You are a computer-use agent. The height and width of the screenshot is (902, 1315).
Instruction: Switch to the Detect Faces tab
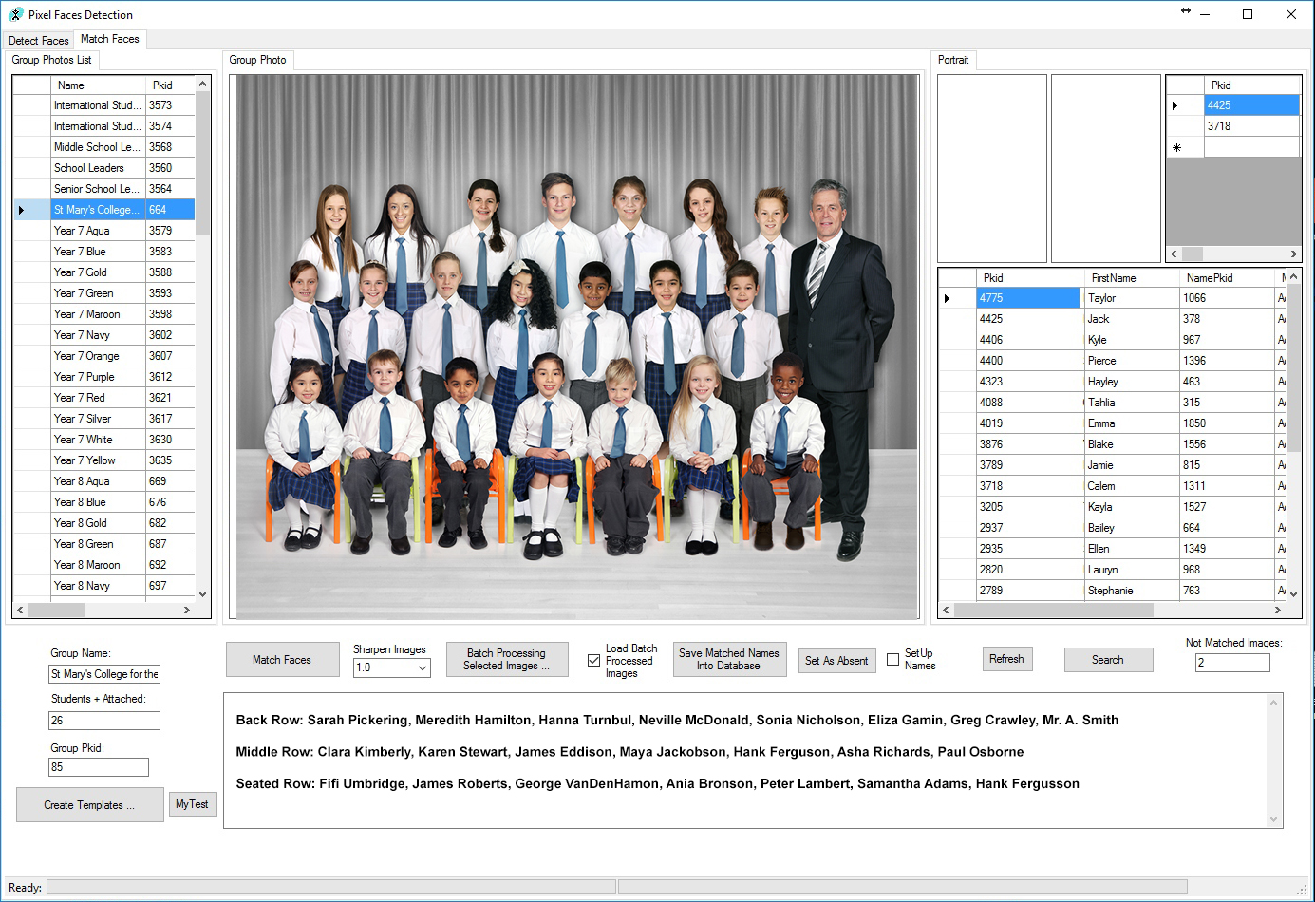39,41
